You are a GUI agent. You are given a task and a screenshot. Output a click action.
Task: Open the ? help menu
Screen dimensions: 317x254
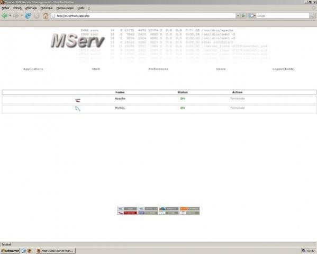click(89, 8)
